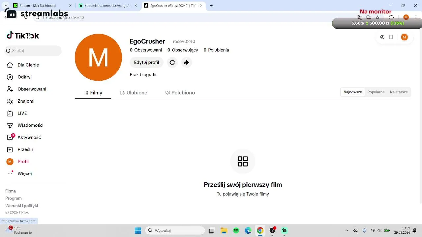Switch to the Polubiono tab
Viewport: 422px width, 237px height.
(180, 93)
